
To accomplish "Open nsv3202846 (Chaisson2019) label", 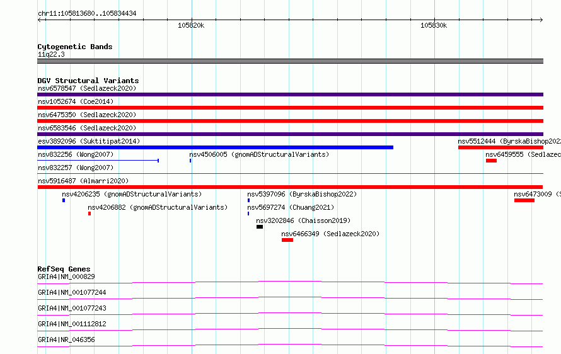I will coord(303,220).
